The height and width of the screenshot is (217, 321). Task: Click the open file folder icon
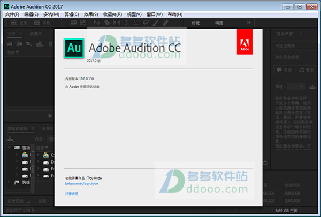(x=10, y=44)
